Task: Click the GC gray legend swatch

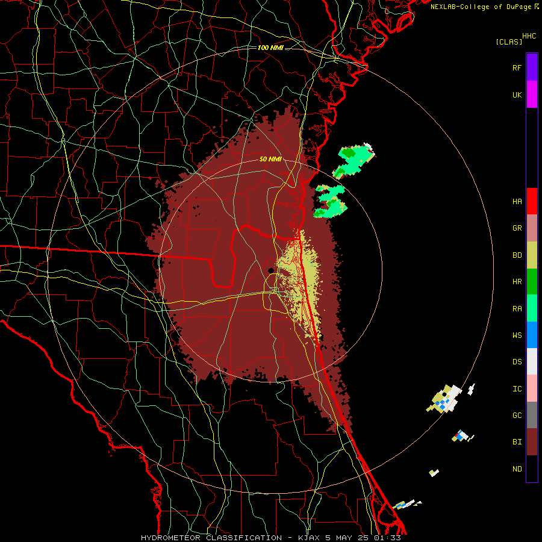Action: (x=532, y=415)
